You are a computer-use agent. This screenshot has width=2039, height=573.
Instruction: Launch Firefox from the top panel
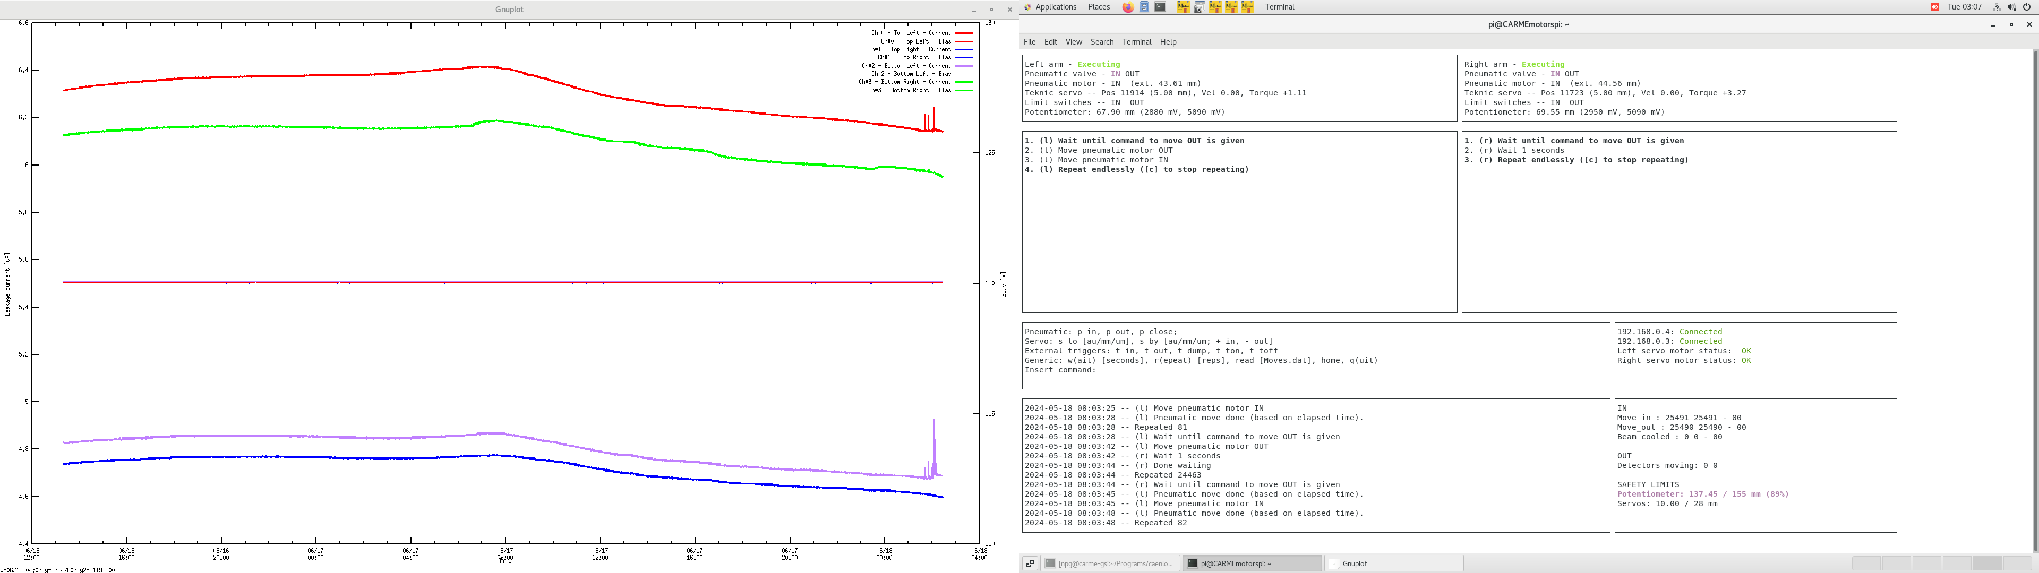[1128, 7]
